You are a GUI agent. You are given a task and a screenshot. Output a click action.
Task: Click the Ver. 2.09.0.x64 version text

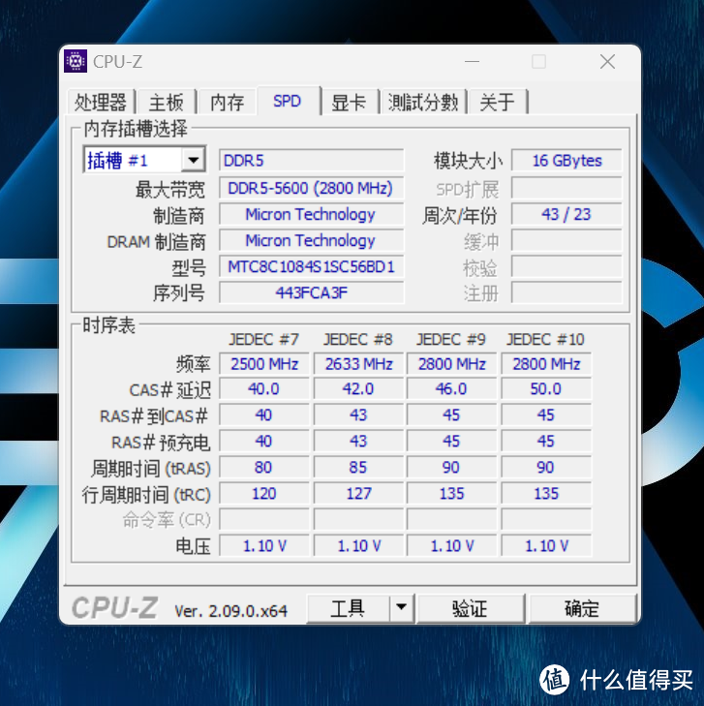[230, 611]
